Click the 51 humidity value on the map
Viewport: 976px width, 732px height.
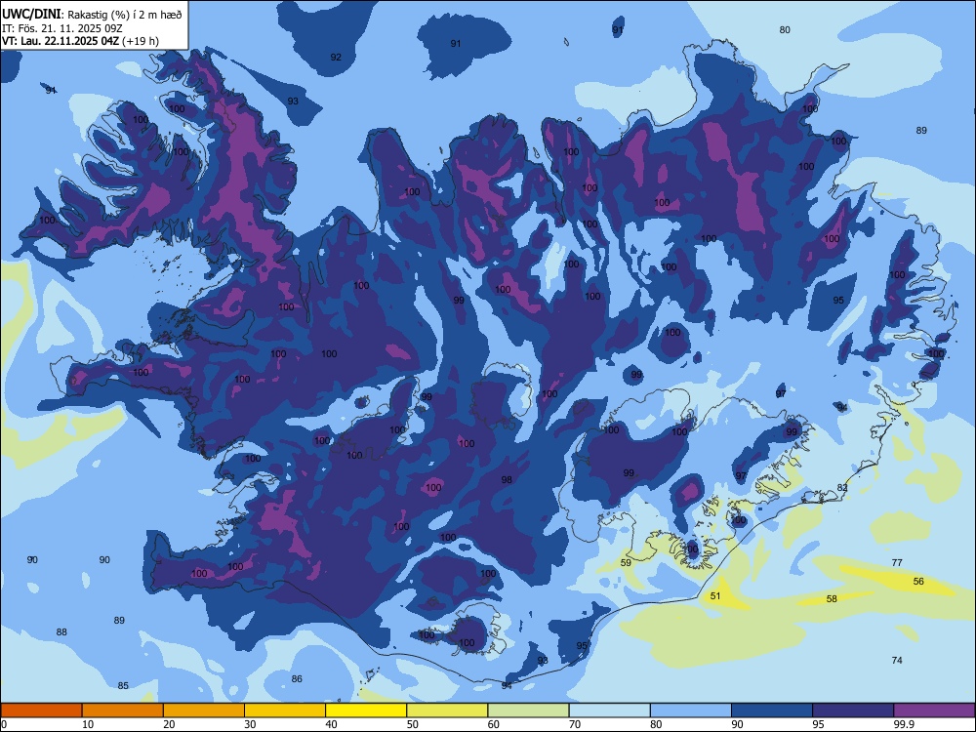(x=715, y=595)
